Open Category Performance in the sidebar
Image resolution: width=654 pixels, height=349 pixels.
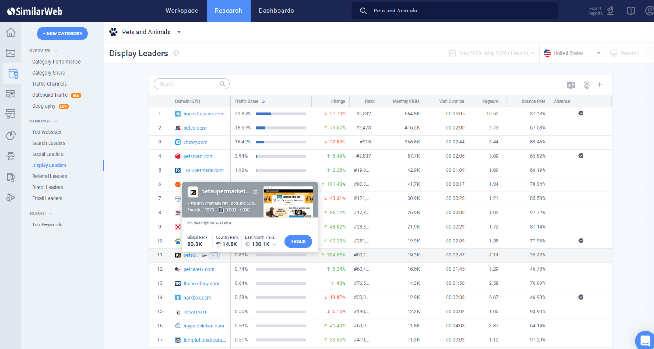[x=56, y=62]
